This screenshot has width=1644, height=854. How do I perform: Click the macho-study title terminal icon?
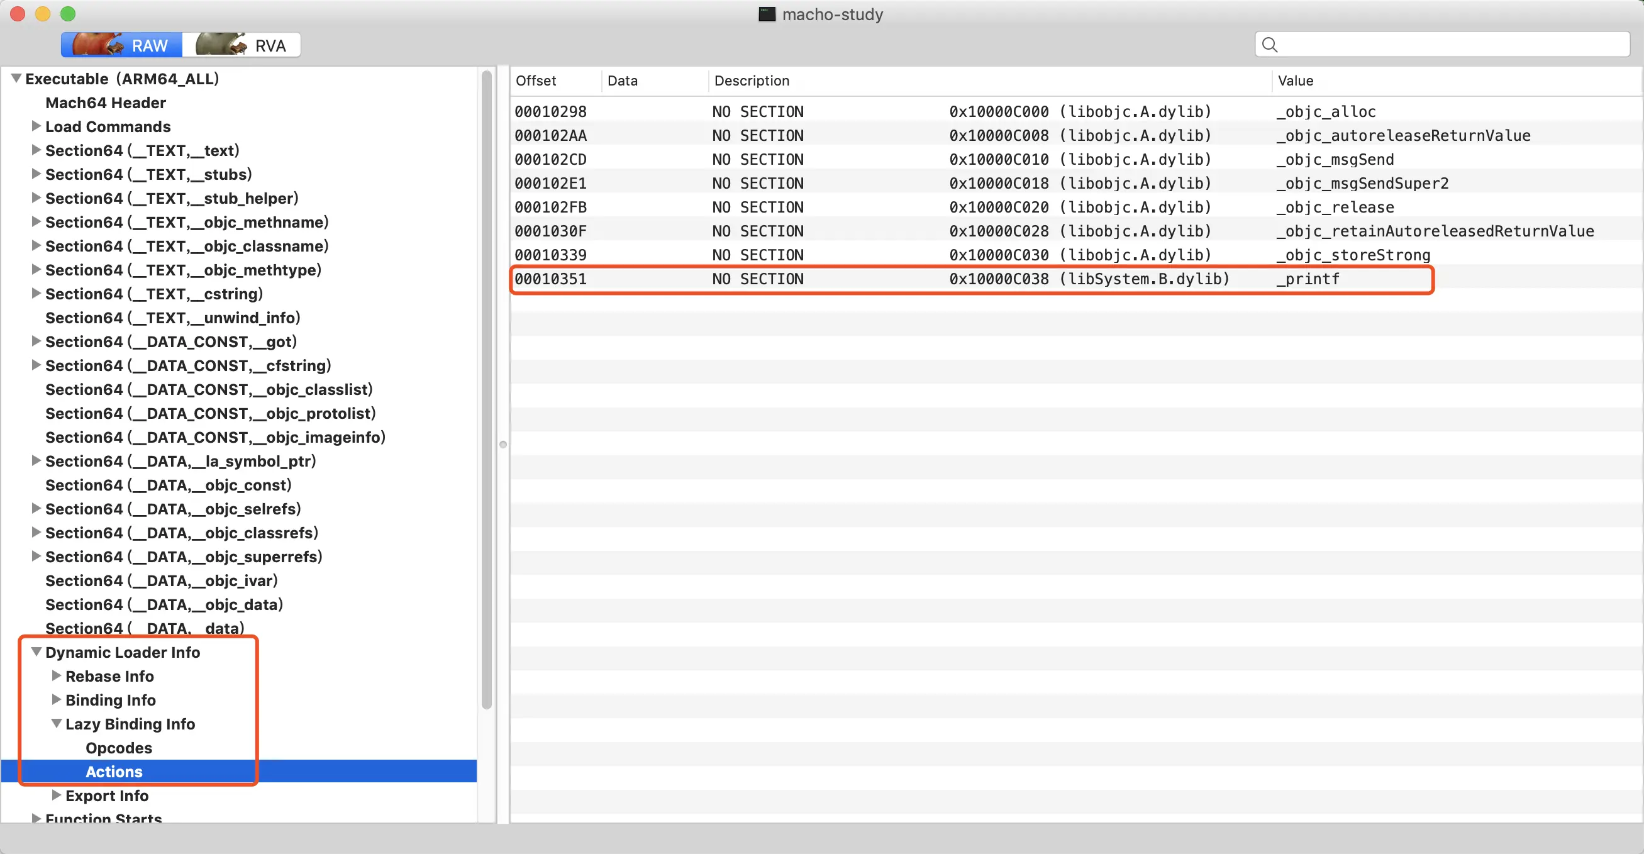[x=767, y=14]
